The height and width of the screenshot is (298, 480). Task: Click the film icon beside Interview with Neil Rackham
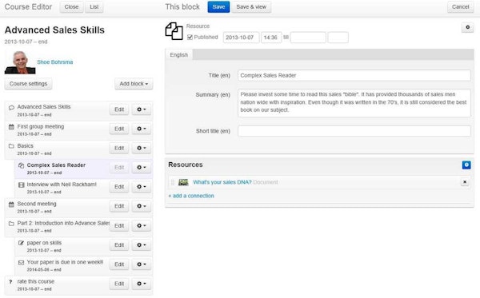click(x=21, y=185)
